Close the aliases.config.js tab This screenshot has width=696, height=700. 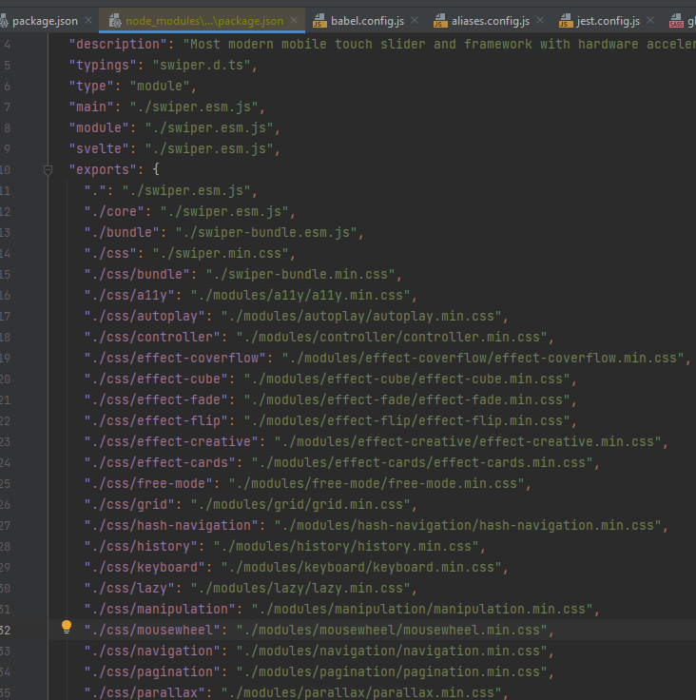coord(540,20)
